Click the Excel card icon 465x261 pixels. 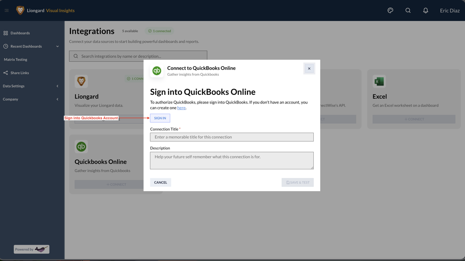tap(379, 81)
